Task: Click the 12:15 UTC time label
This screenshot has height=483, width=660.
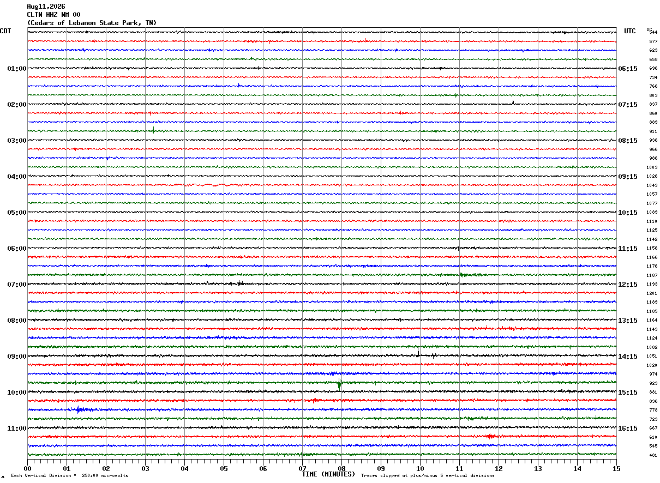Action: 628,285
